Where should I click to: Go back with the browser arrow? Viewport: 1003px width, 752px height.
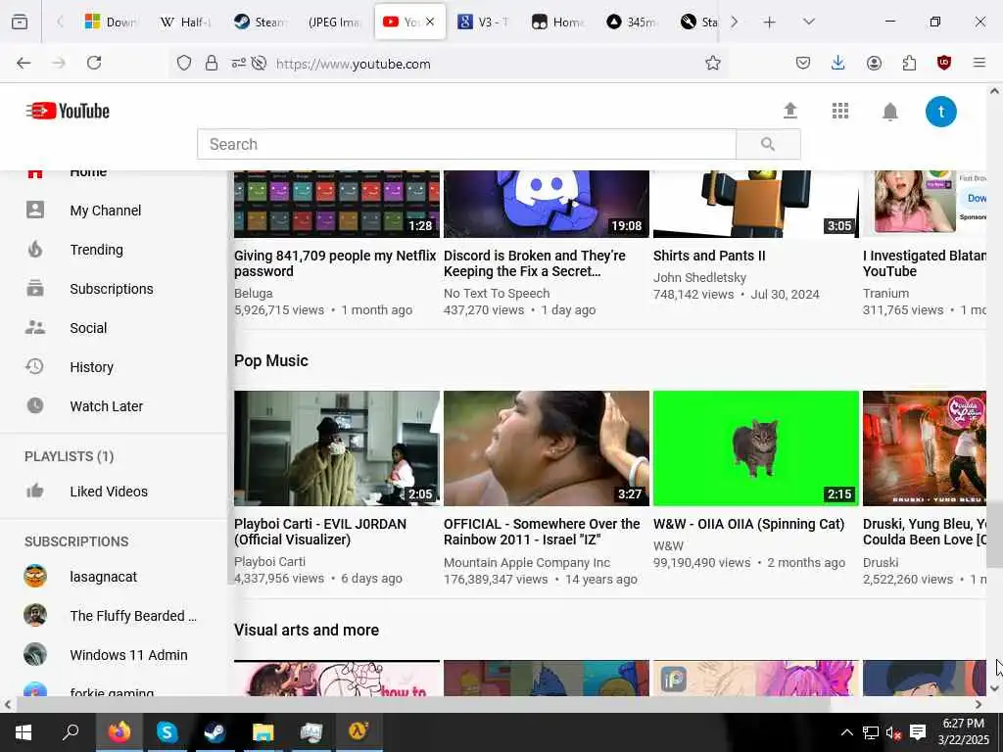pos(24,63)
